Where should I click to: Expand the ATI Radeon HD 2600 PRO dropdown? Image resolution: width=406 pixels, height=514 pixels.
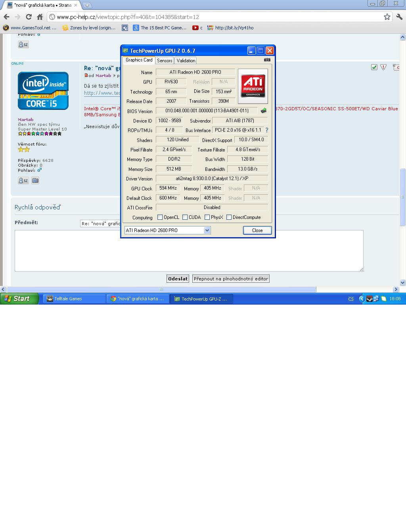point(207,230)
